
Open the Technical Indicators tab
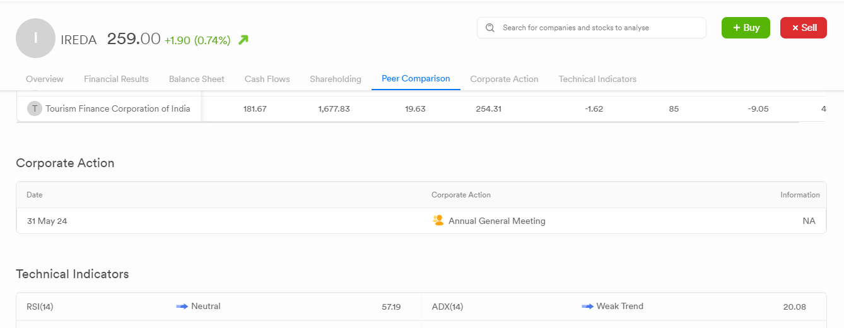[597, 79]
